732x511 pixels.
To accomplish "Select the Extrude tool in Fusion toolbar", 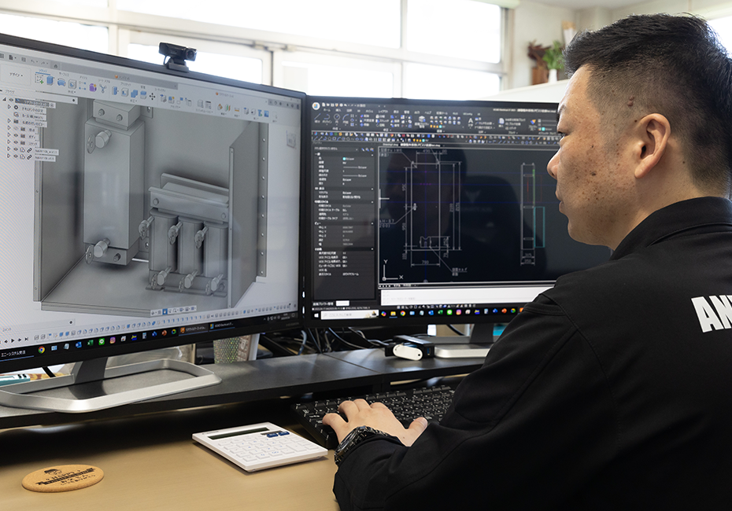I will pos(50,81).
